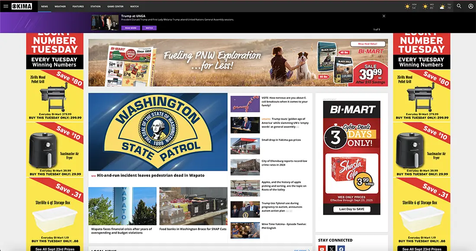Open the user account icon
This screenshot has height=251, width=476.
pos(471,6)
